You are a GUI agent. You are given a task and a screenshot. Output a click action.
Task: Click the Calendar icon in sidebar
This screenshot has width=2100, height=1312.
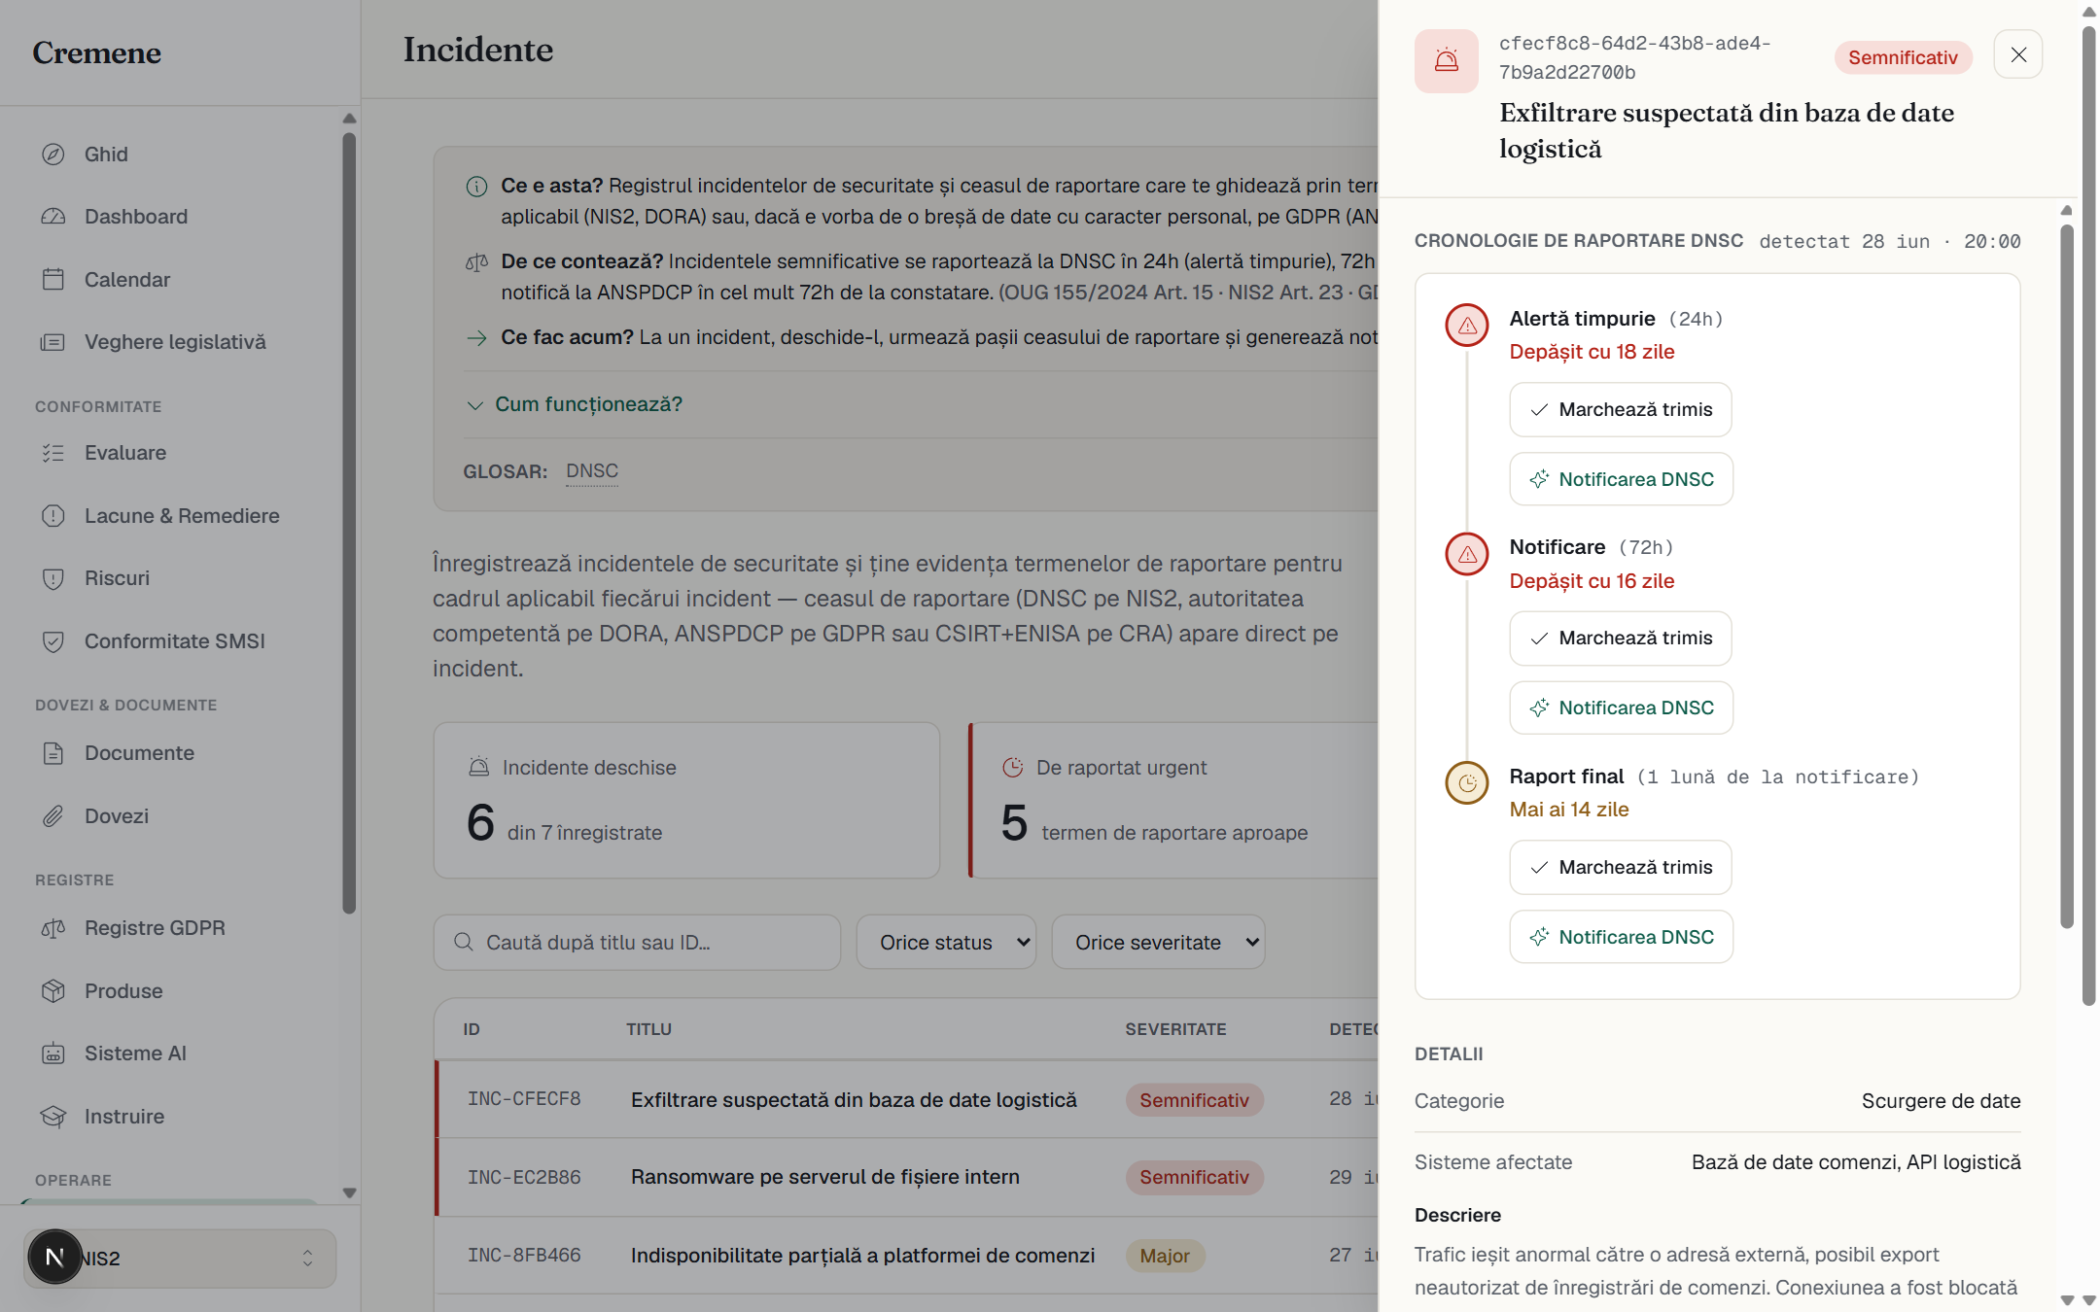53,280
